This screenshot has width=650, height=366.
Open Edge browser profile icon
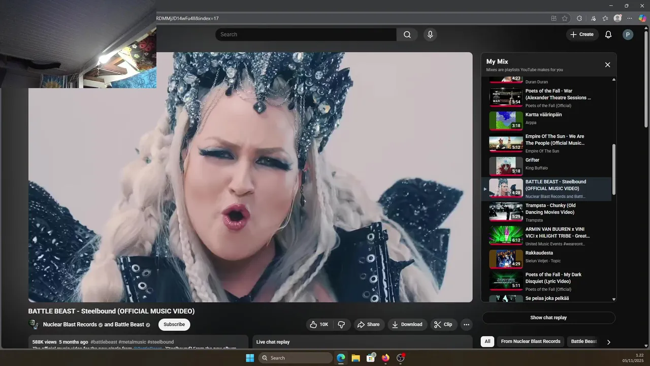tap(617, 18)
